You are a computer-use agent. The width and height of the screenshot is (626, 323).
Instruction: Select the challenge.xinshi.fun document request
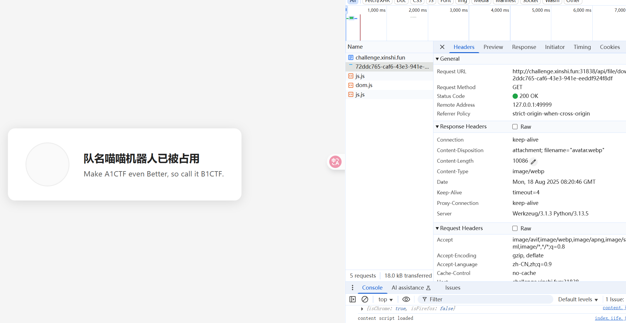pos(380,57)
